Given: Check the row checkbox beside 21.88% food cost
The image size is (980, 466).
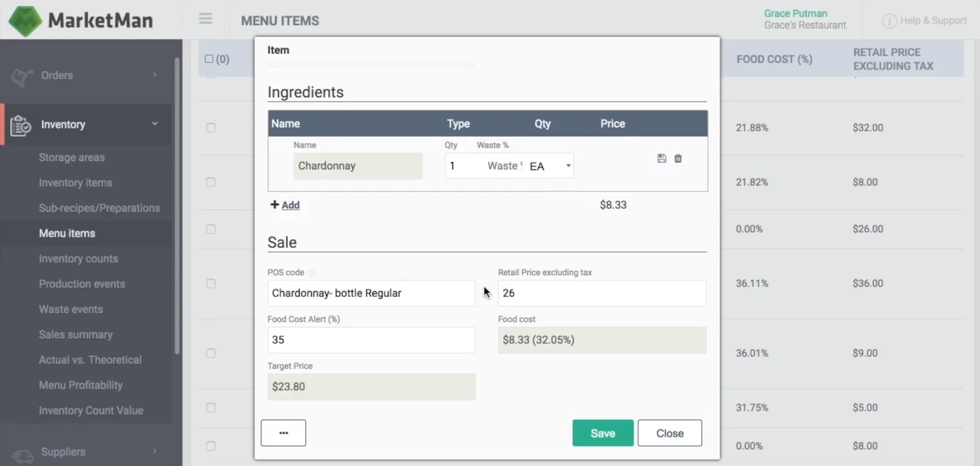Looking at the screenshot, I should [x=210, y=128].
